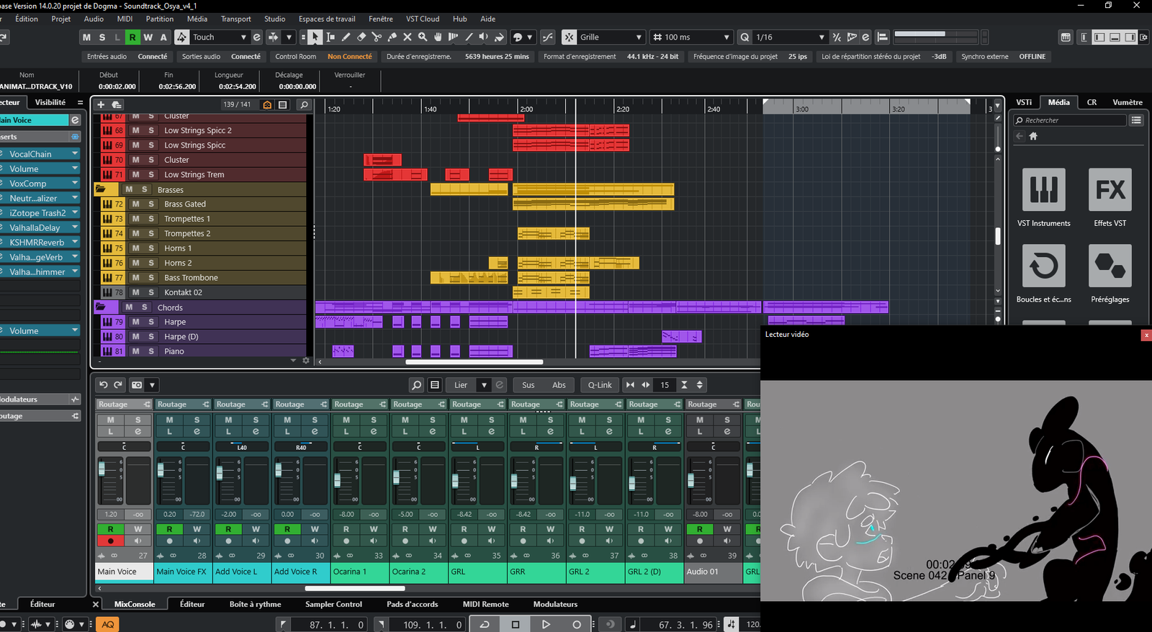Open the Touch automation mode dropdown
Viewport: 1152px width, 632px height.
point(243,37)
